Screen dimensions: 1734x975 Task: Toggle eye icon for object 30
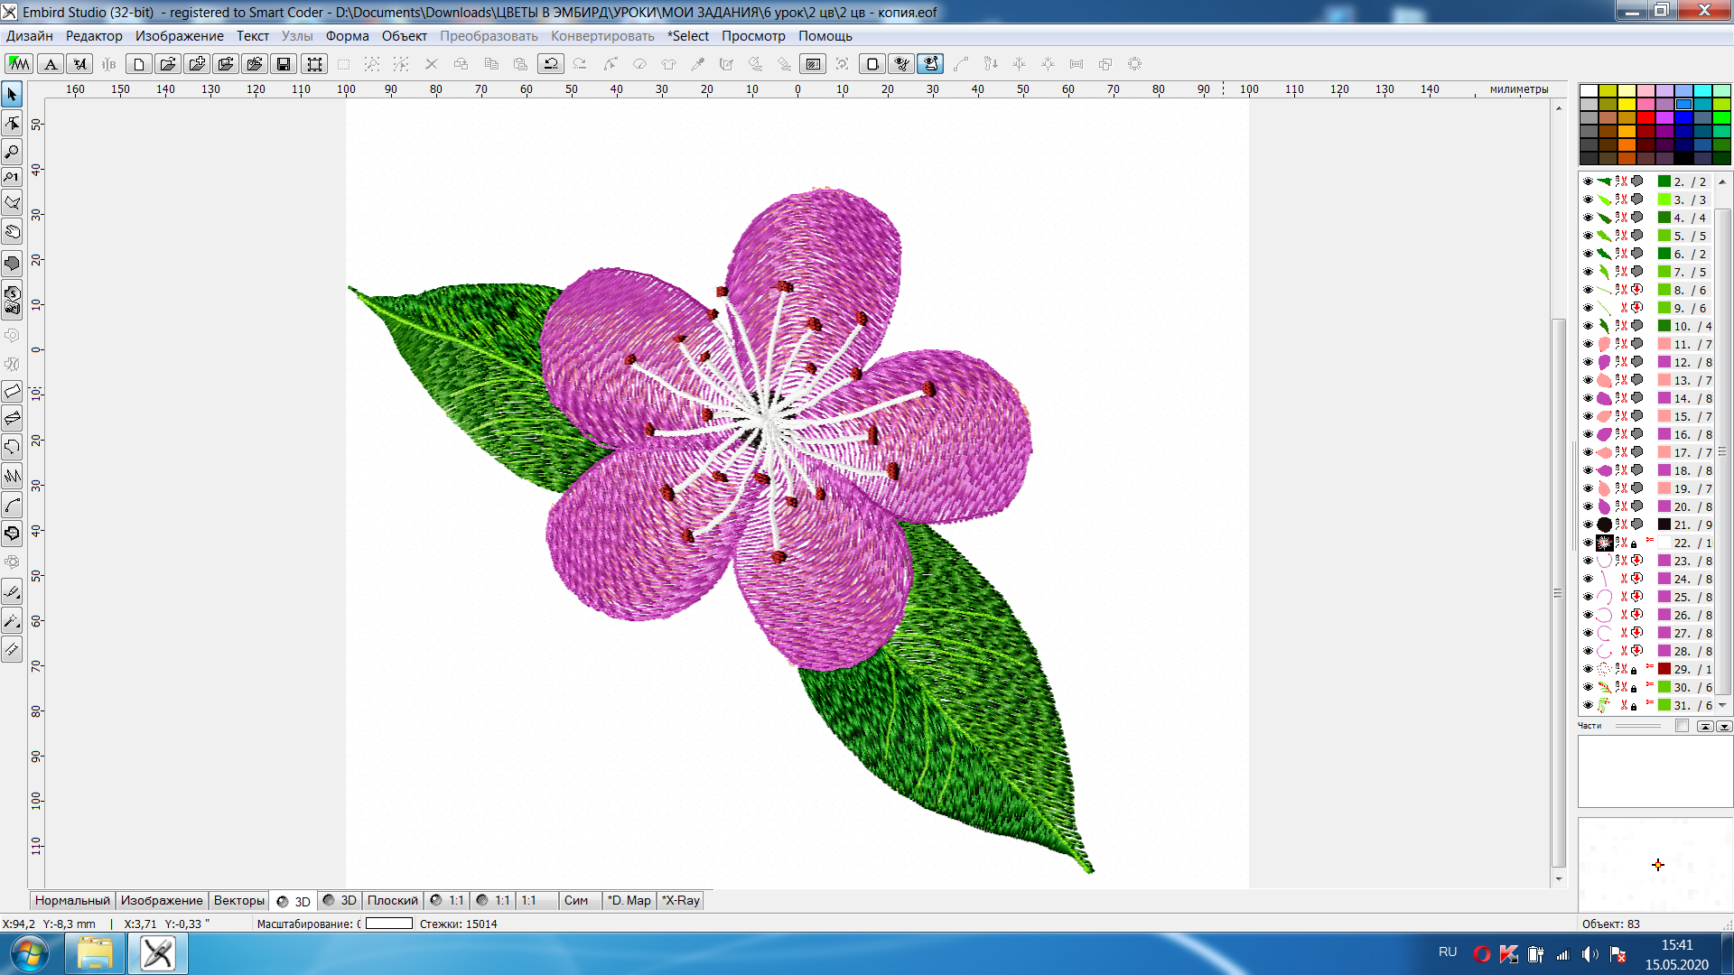pos(1588,687)
